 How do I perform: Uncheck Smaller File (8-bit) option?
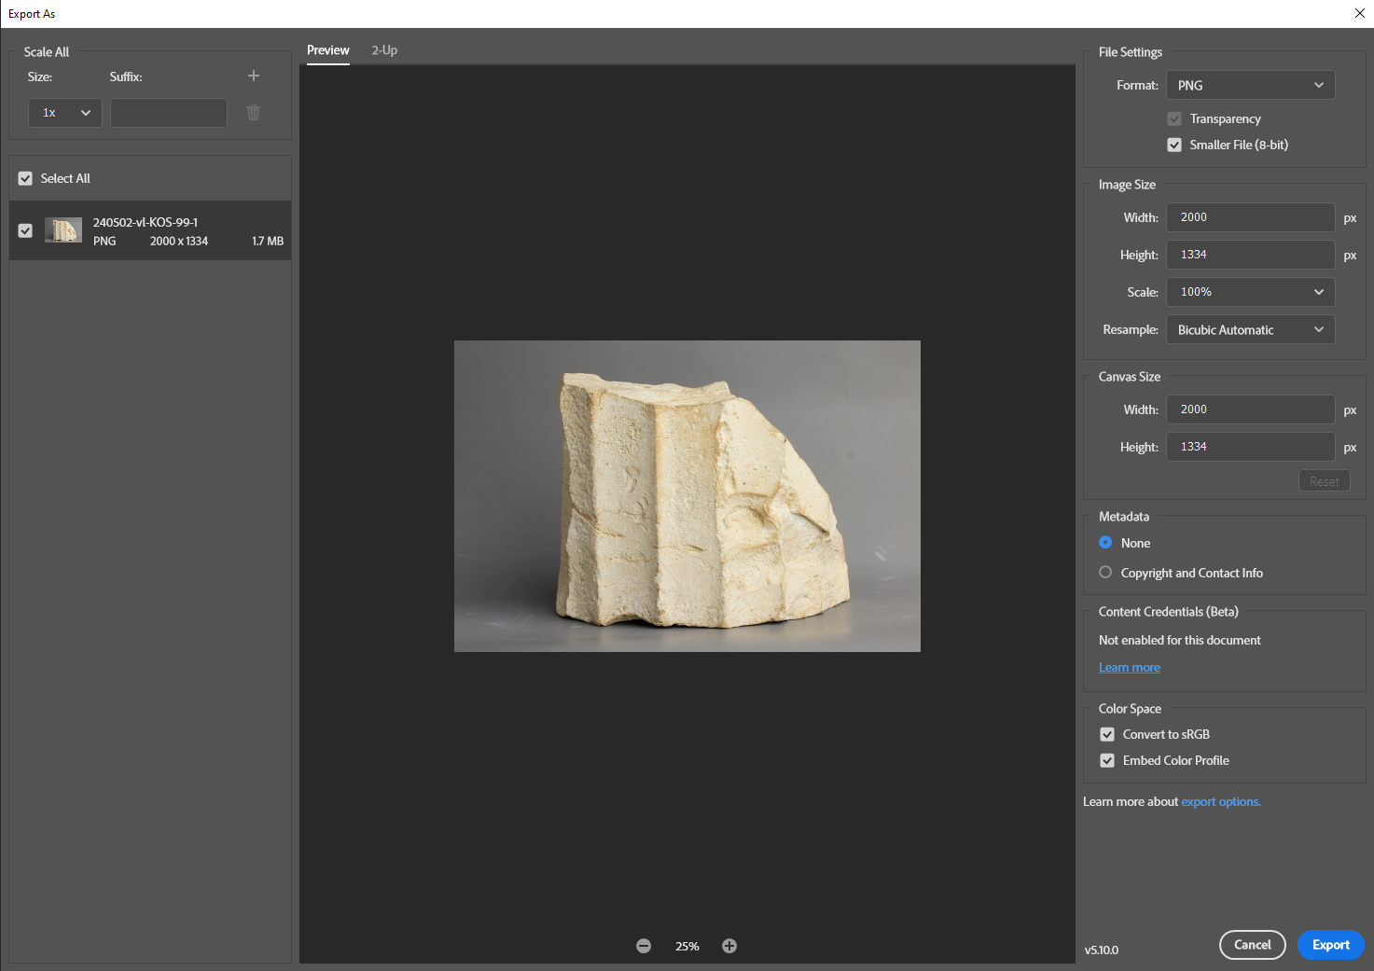pos(1174,145)
